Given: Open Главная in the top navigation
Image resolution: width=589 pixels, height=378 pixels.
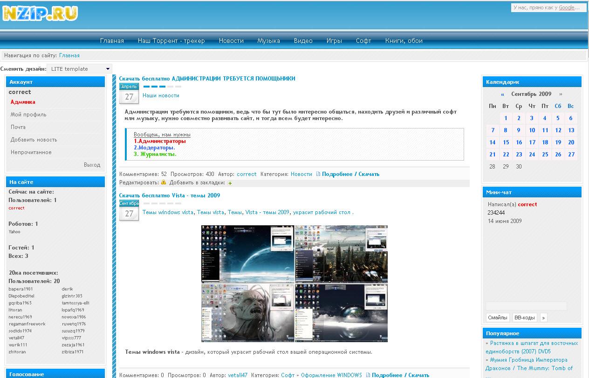Looking at the screenshot, I should click(112, 40).
